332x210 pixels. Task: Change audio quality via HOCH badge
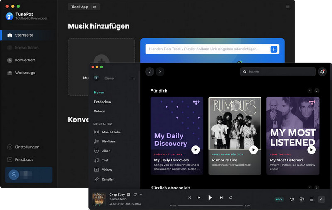279,199
